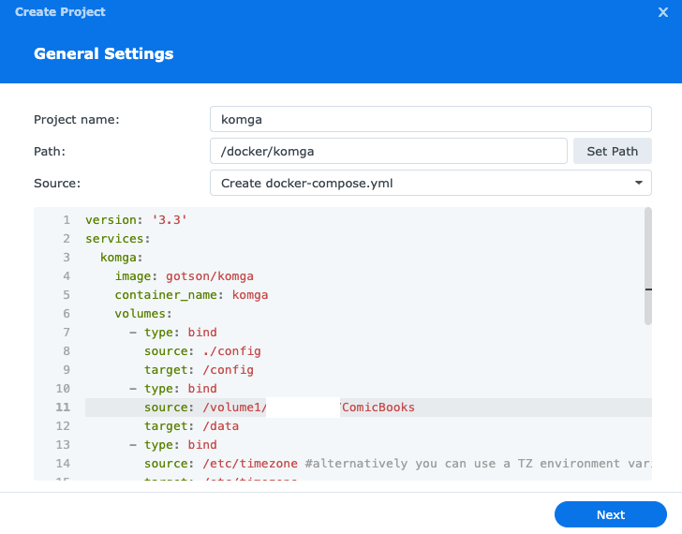
Task: Click the 'image: gotson/komga' line
Action: pos(184,276)
